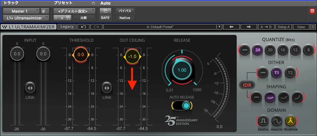Turn quantize off with the minus button
Viewport: 317px width, 136px height.
point(245,50)
